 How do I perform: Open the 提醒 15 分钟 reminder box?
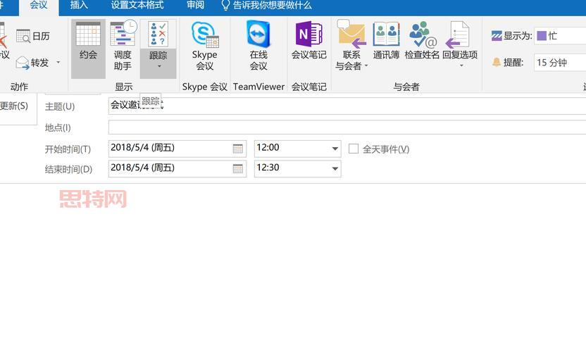click(559, 63)
